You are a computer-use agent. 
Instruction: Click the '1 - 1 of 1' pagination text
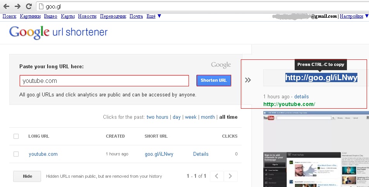tap(196, 176)
